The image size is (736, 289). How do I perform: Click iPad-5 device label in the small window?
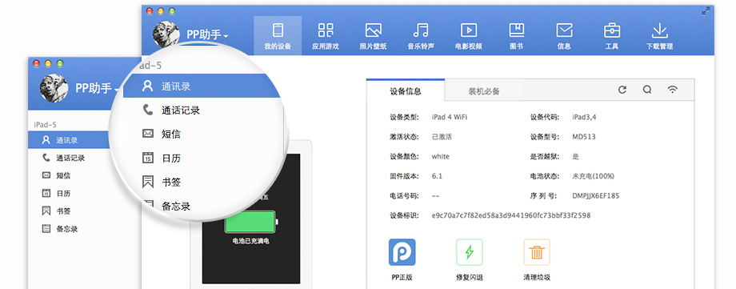[x=46, y=125]
